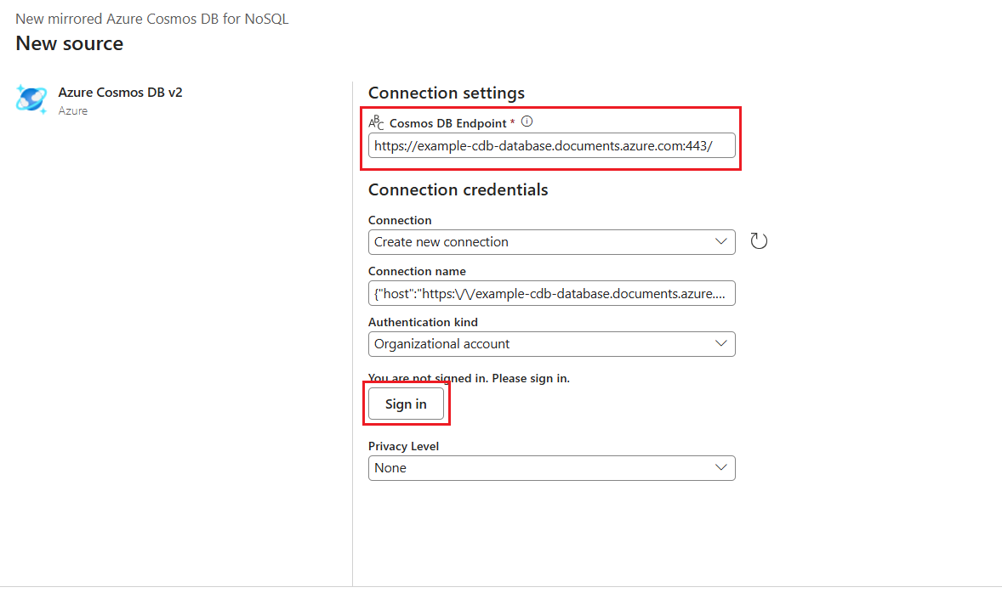Screen dimensions: 1002x593
Task: Sign in with your organizational account
Action: click(x=406, y=404)
